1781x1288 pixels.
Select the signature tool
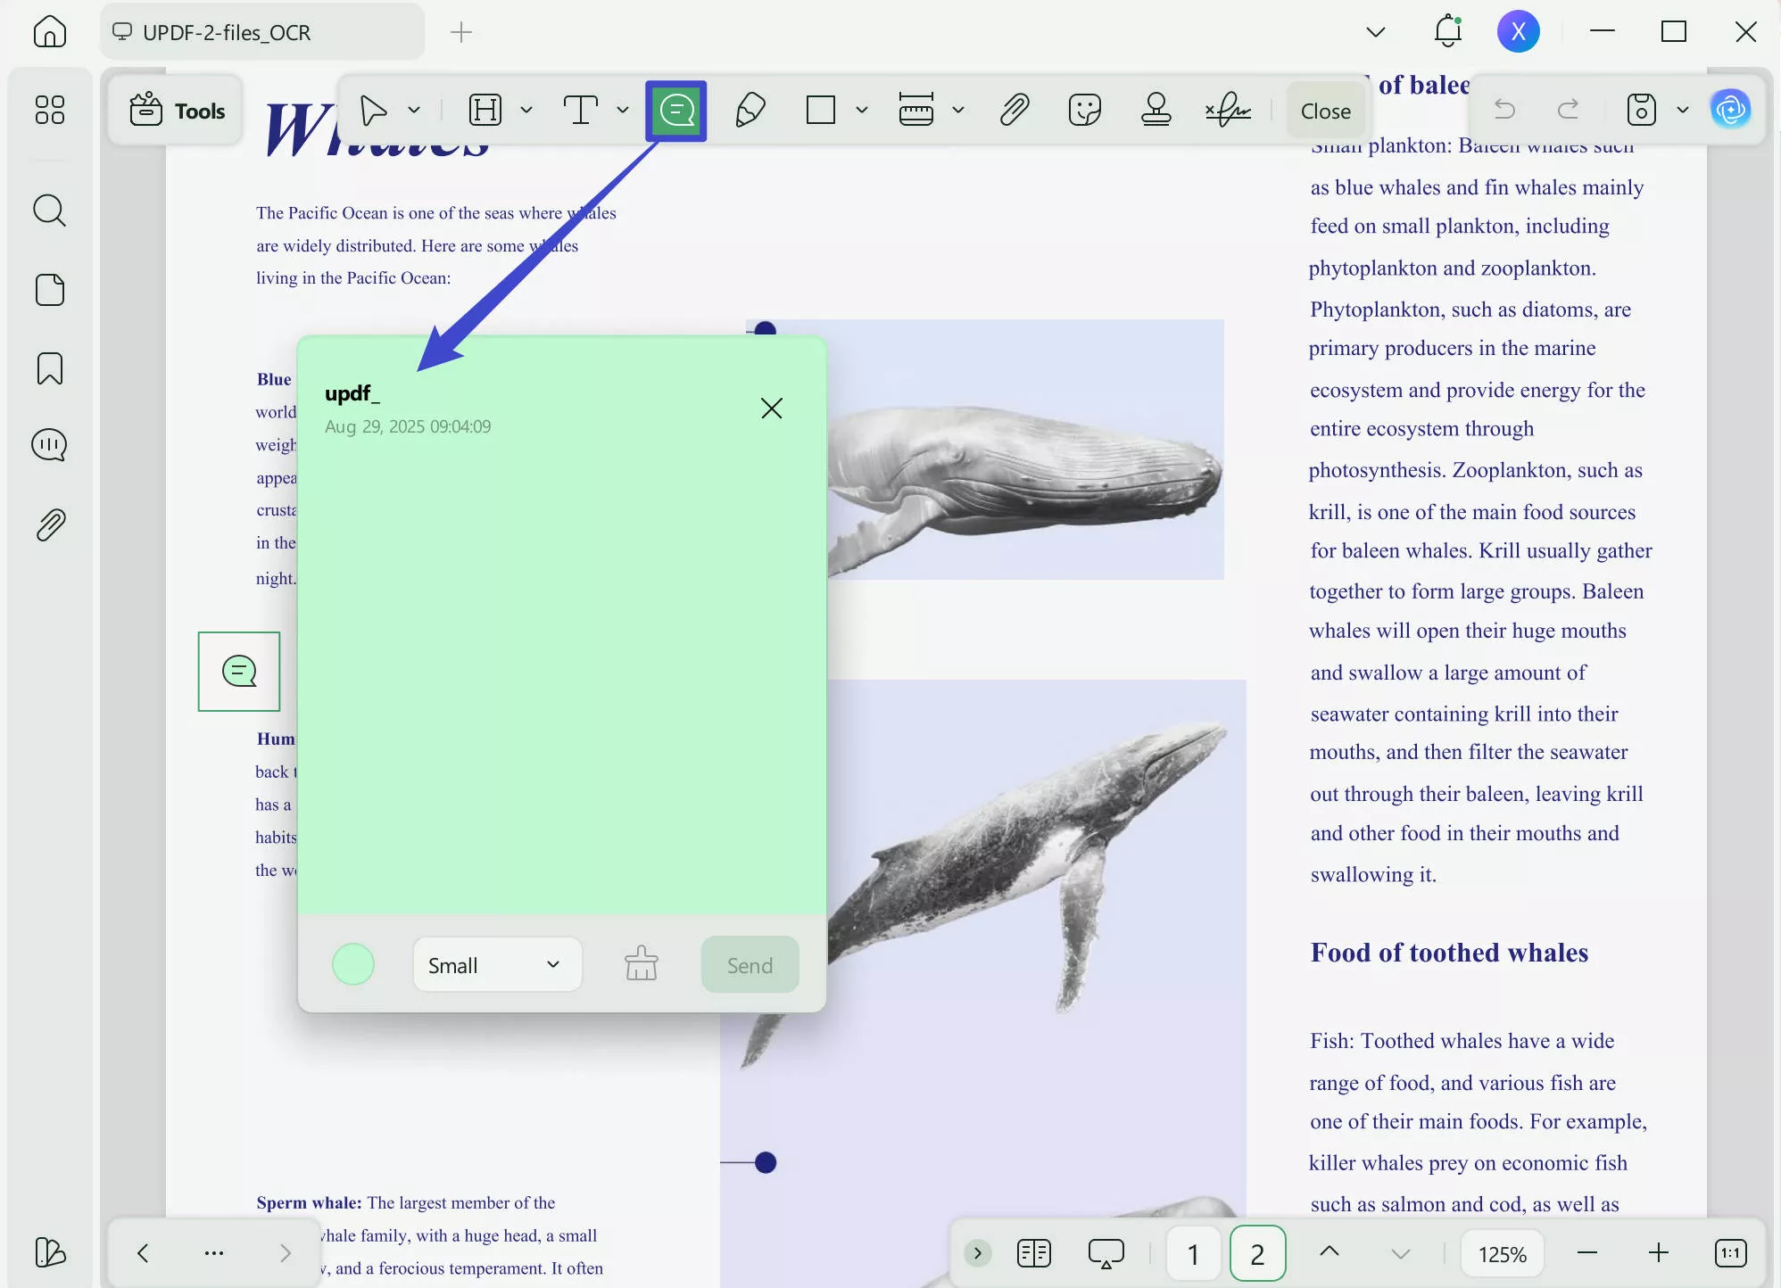tap(1229, 110)
